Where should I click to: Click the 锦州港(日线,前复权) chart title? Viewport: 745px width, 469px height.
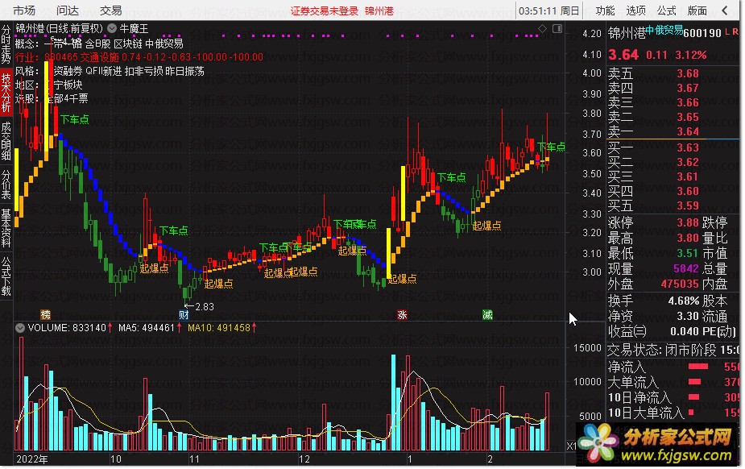[59, 28]
